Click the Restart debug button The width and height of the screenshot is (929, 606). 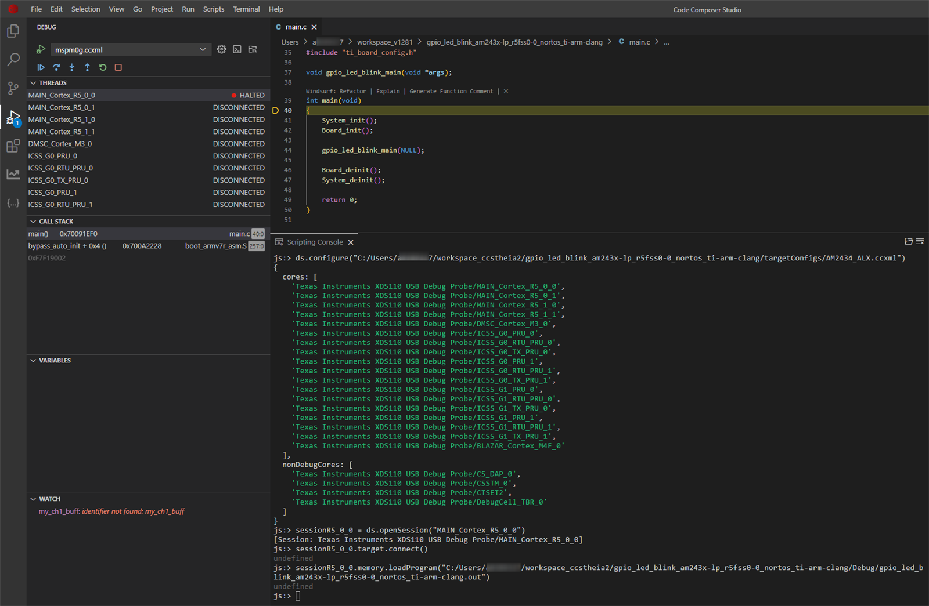[103, 67]
